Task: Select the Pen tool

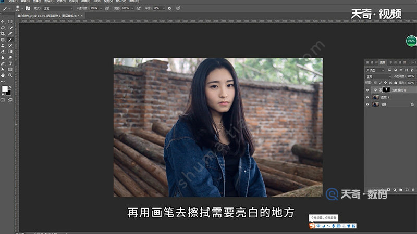Action: tap(3, 63)
